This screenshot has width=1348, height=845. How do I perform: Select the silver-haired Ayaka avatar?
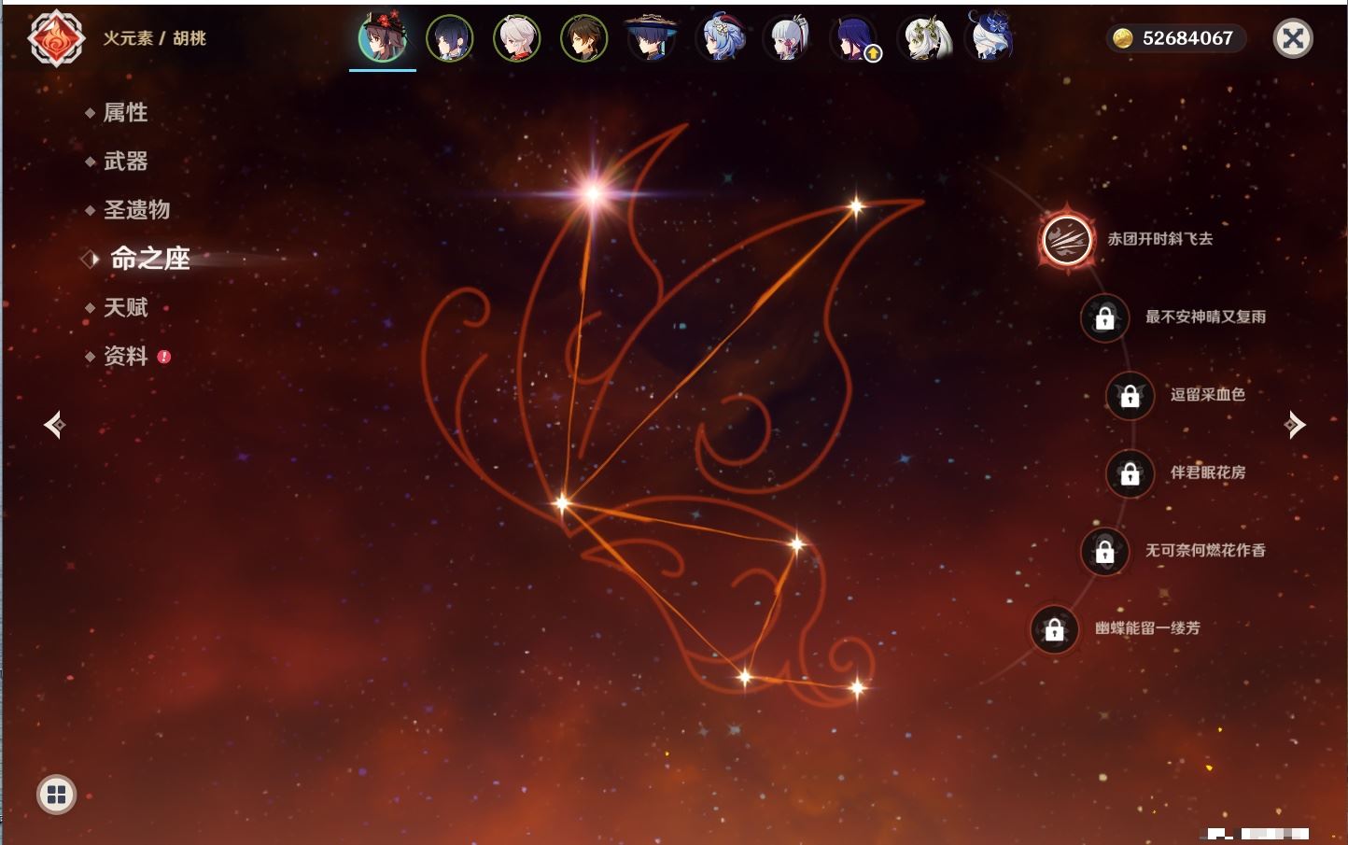(787, 38)
